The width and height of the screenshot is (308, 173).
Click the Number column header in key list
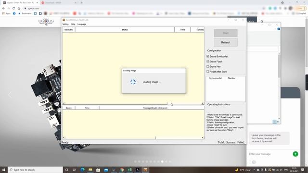231,78
